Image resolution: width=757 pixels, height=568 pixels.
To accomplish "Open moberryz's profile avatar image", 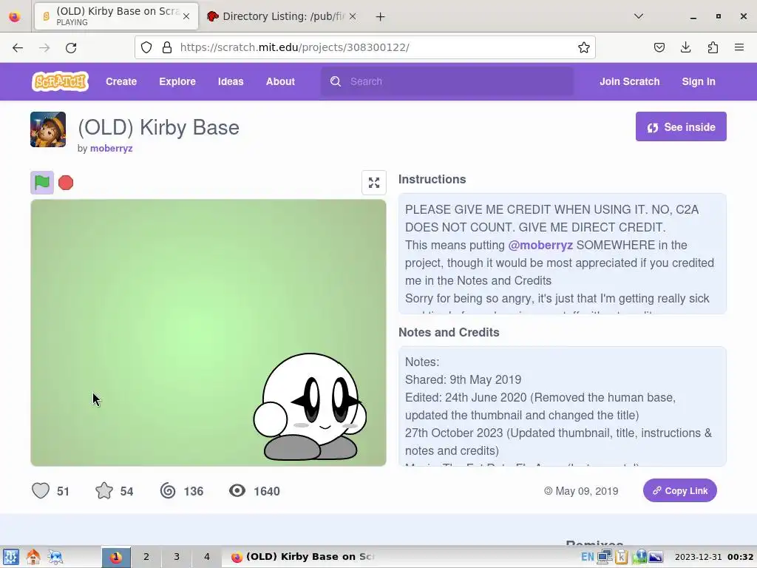I will [x=48, y=129].
